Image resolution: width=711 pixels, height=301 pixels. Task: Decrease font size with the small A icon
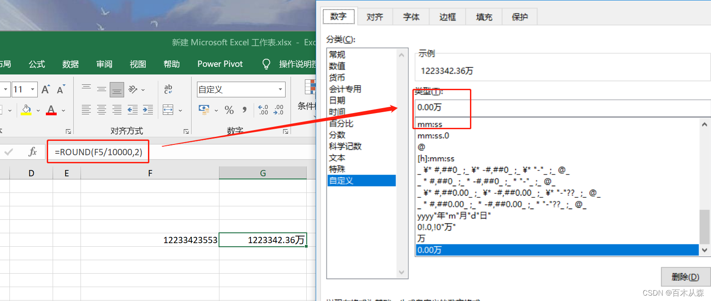tap(61, 89)
